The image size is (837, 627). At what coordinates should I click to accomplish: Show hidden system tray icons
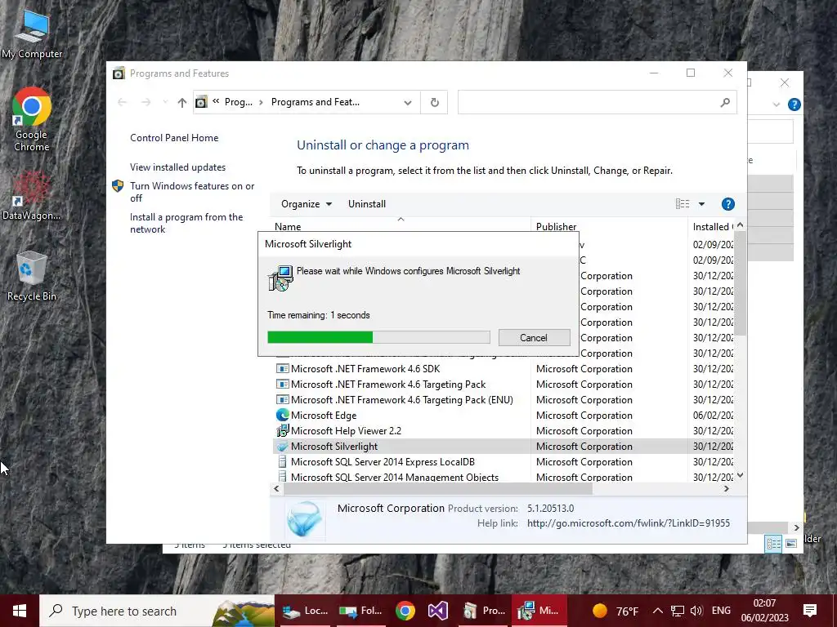pos(658,611)
